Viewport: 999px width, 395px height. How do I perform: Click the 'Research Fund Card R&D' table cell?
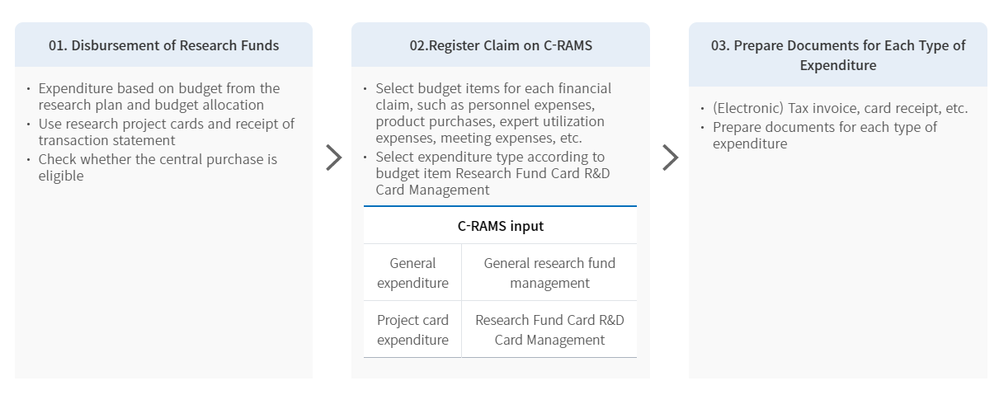[549, 330]
